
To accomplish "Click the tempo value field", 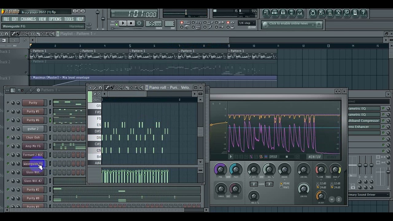I will [x=154, y=24].
